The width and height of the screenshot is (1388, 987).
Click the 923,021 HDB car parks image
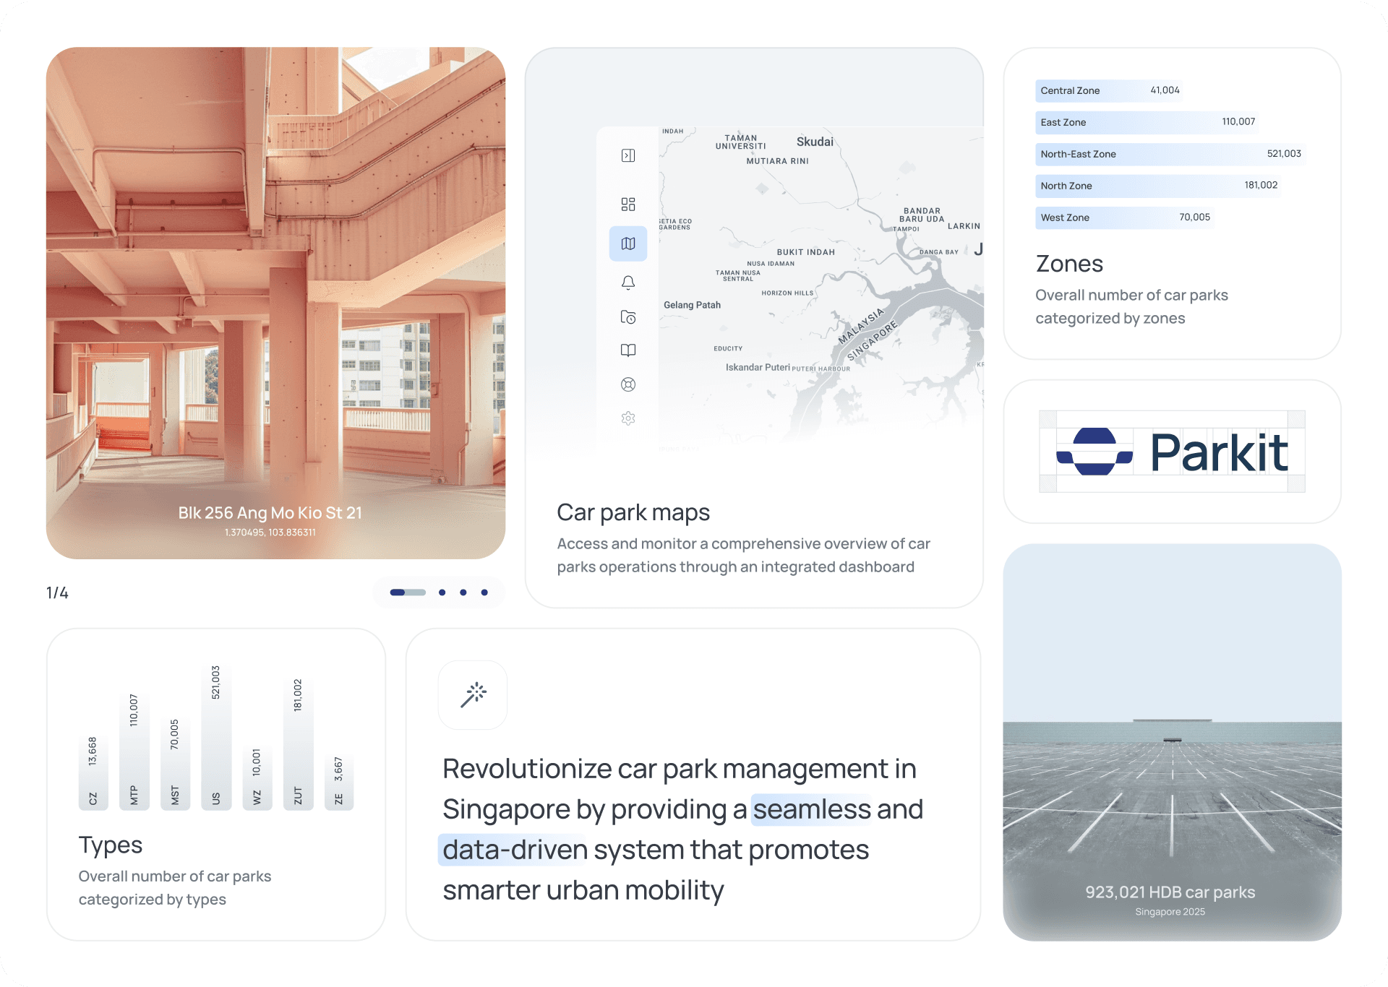pos(1172,742)
